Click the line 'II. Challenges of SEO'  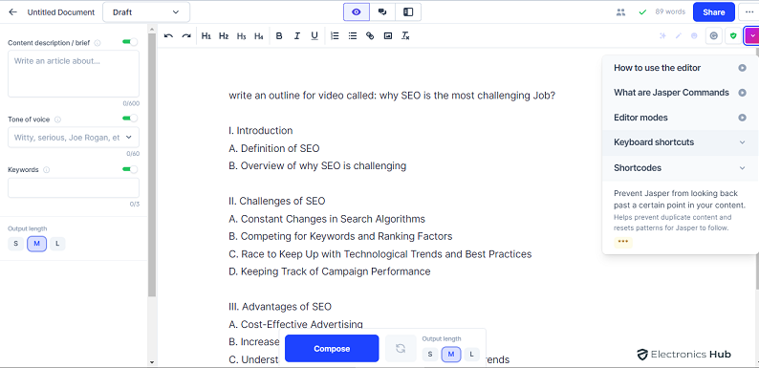point(277,201)
